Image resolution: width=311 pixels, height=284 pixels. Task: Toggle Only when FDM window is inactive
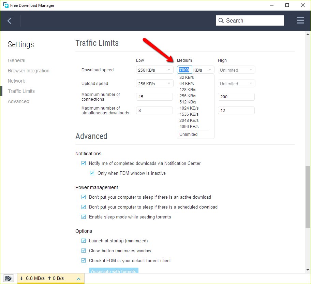[x=92, y=173]
